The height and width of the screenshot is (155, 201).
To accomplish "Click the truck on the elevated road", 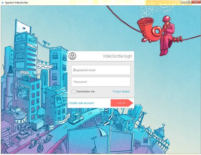I will 76,119.
